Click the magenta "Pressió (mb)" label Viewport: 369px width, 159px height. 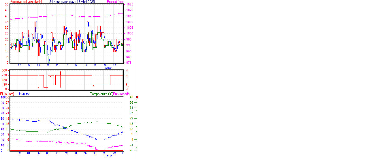[115, 2]
